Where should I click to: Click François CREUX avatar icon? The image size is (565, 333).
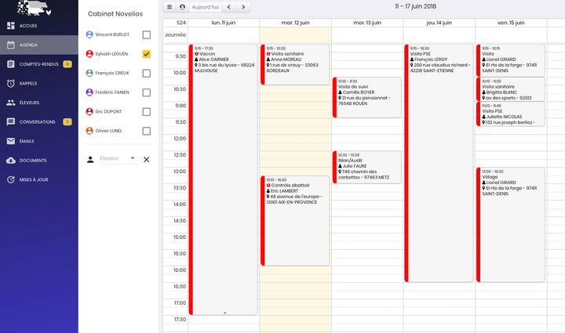pyautogui.click(x=89, y=73)
